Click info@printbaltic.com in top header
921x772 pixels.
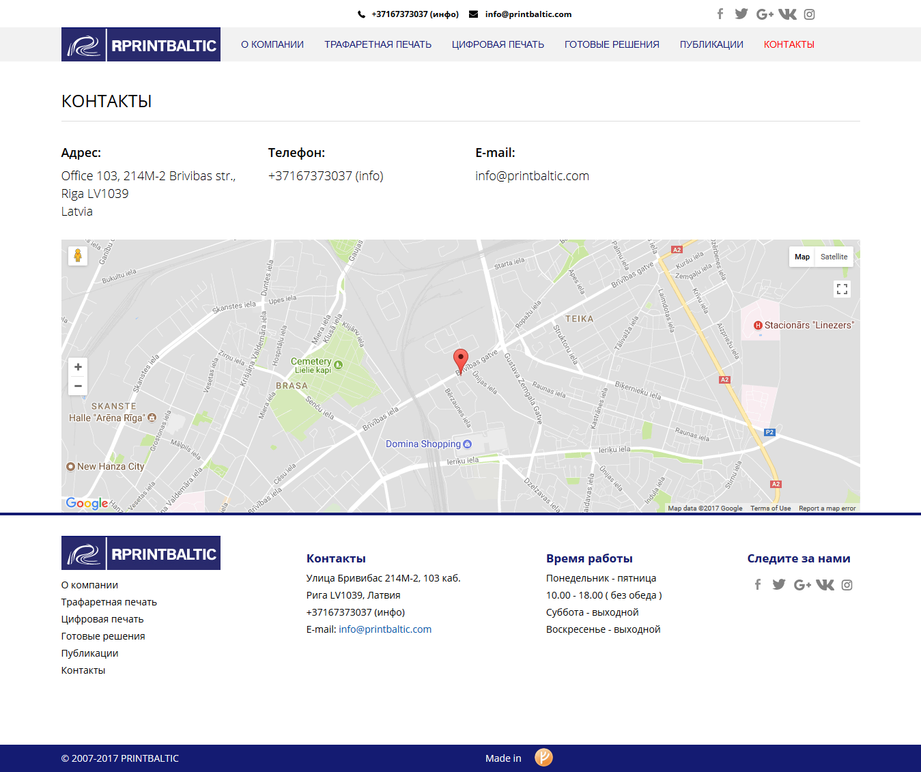(528, 14)
